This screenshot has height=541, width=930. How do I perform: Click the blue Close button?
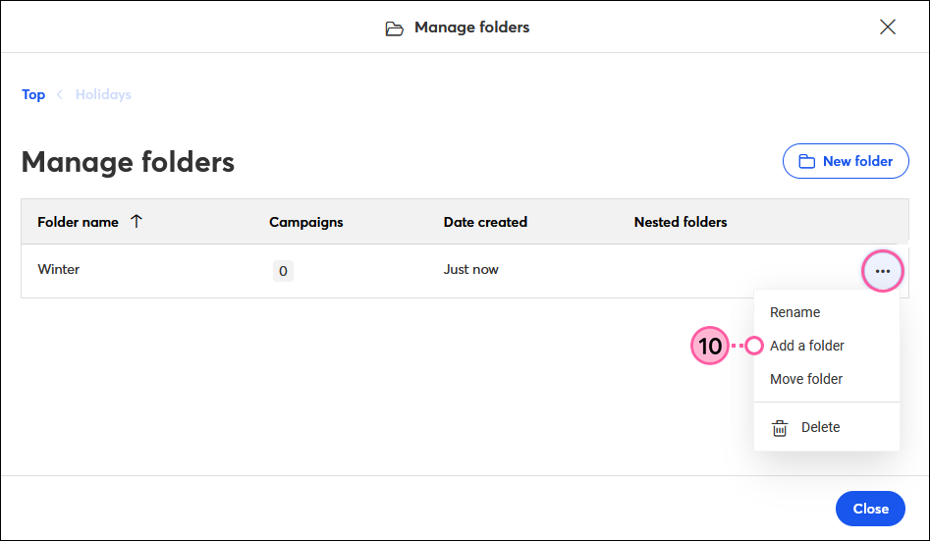point(870,509)
